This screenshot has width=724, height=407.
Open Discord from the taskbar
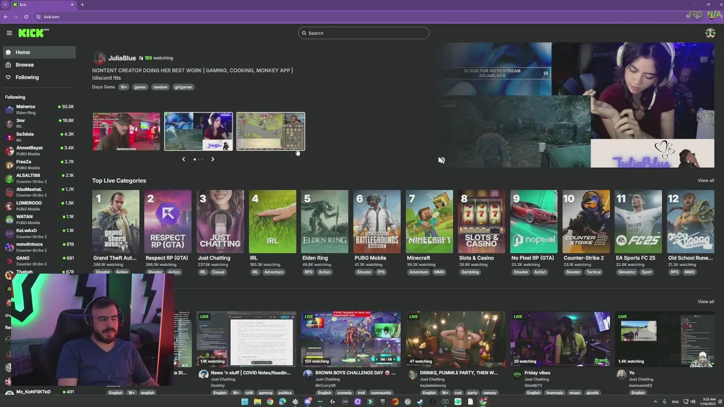pos(308,401)
